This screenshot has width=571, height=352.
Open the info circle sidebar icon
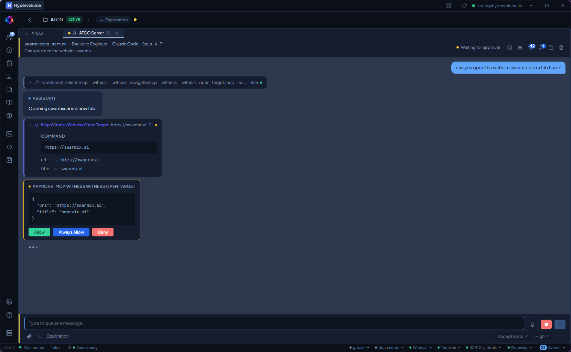pos(9,50)
